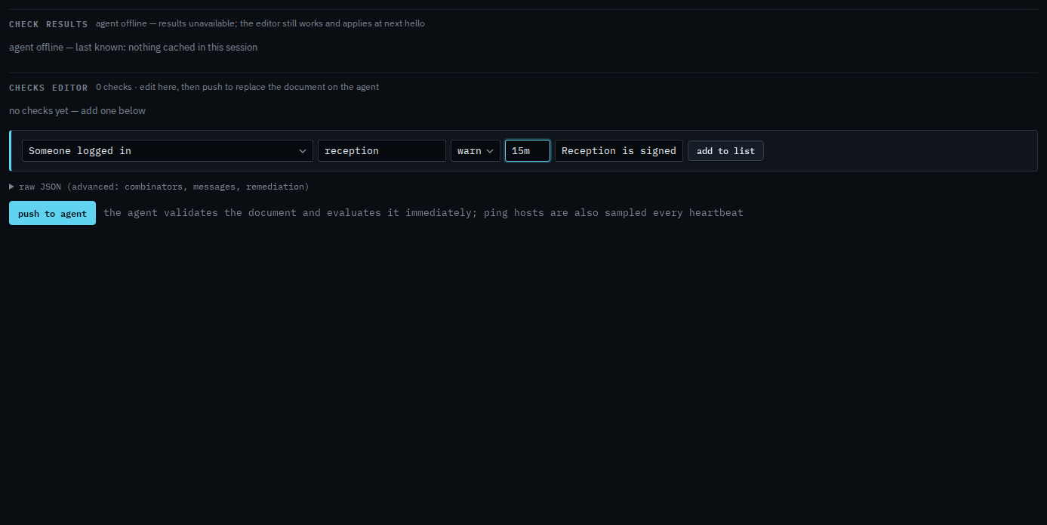Click the 'reception' host input field
The width and height of the screenshot is (1047, 525).
click(382, 150)
